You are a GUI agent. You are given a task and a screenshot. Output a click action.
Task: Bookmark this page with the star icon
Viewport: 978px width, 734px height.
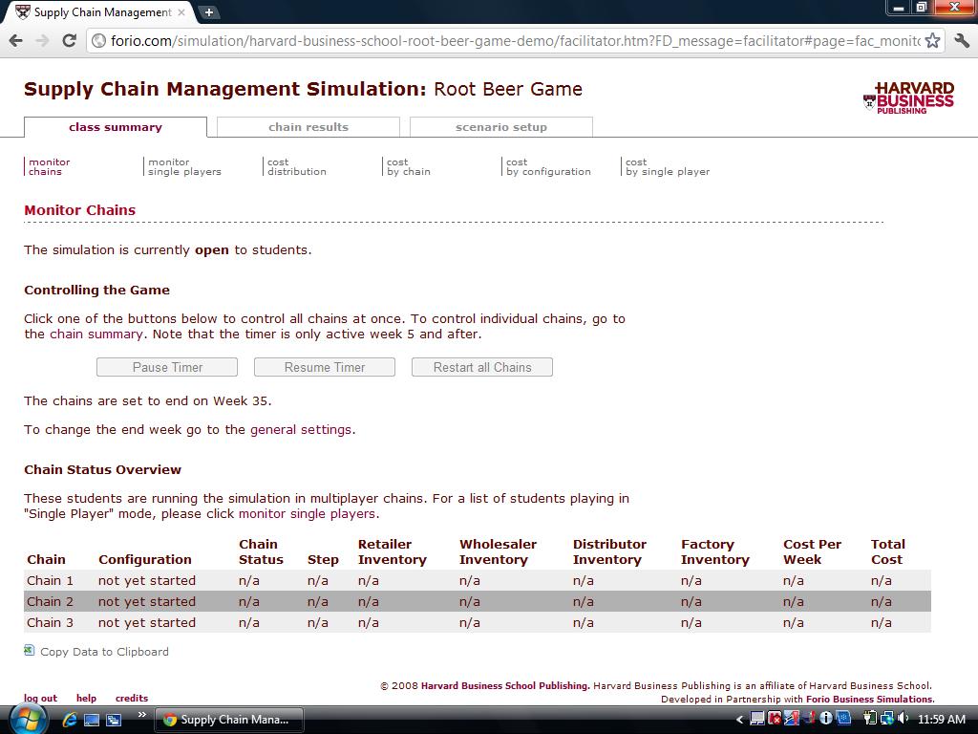coord(932,40)
